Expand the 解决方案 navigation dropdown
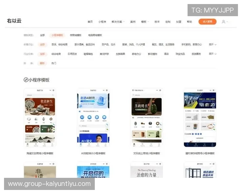Screen dimensions: 242x194 [x=118, y=22]
